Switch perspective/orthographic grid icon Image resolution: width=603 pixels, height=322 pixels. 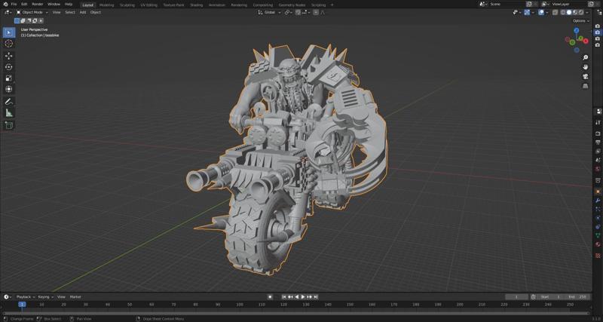(x=586, y=86)
